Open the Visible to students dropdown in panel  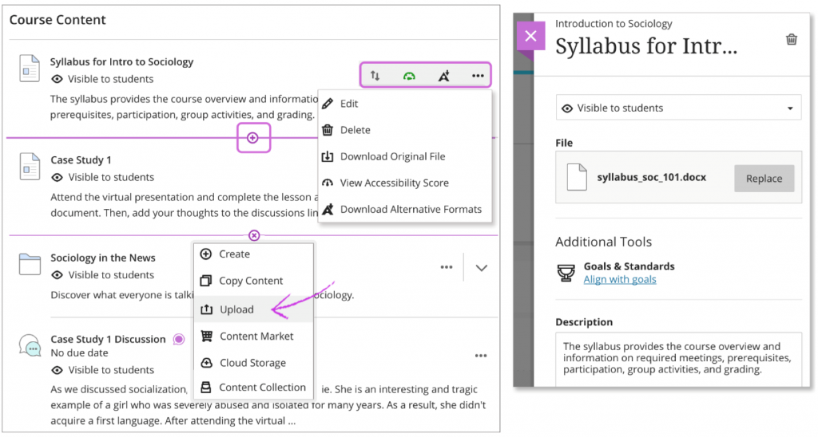click(x=678, y=108)
